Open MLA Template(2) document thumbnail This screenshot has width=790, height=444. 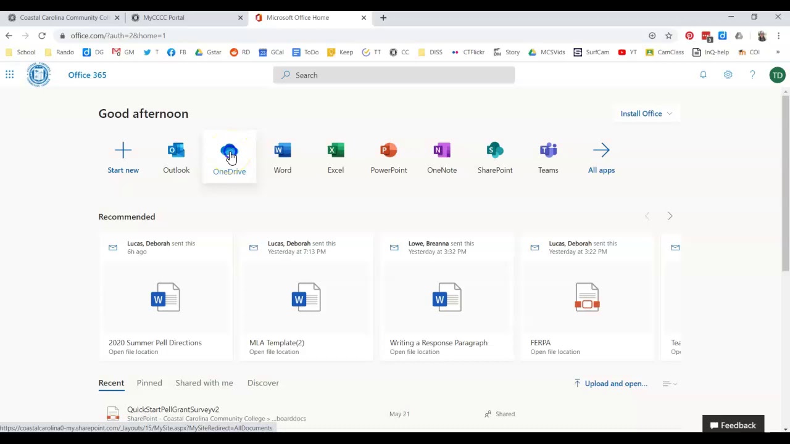coord(306,297)
